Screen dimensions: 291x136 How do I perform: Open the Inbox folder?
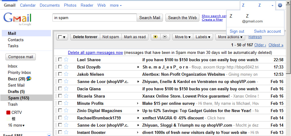(x=13, y=66)
